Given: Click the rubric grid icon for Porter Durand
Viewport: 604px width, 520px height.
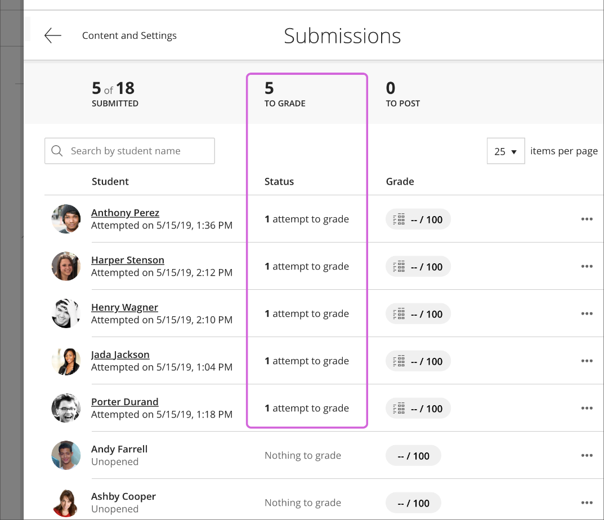Looking at the screenshot, I should 398,408.
